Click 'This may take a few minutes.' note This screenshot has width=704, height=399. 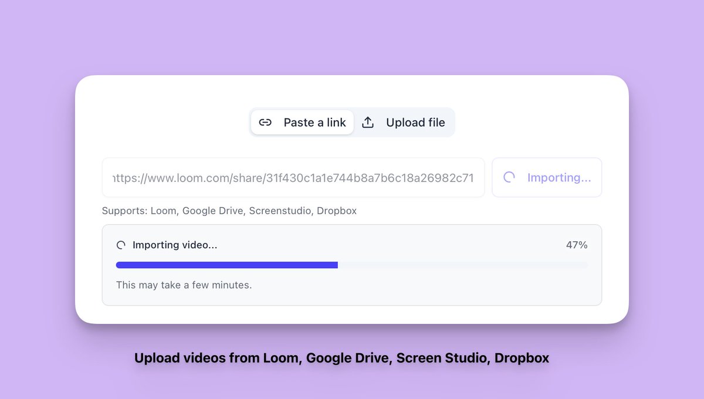[184, 285]
